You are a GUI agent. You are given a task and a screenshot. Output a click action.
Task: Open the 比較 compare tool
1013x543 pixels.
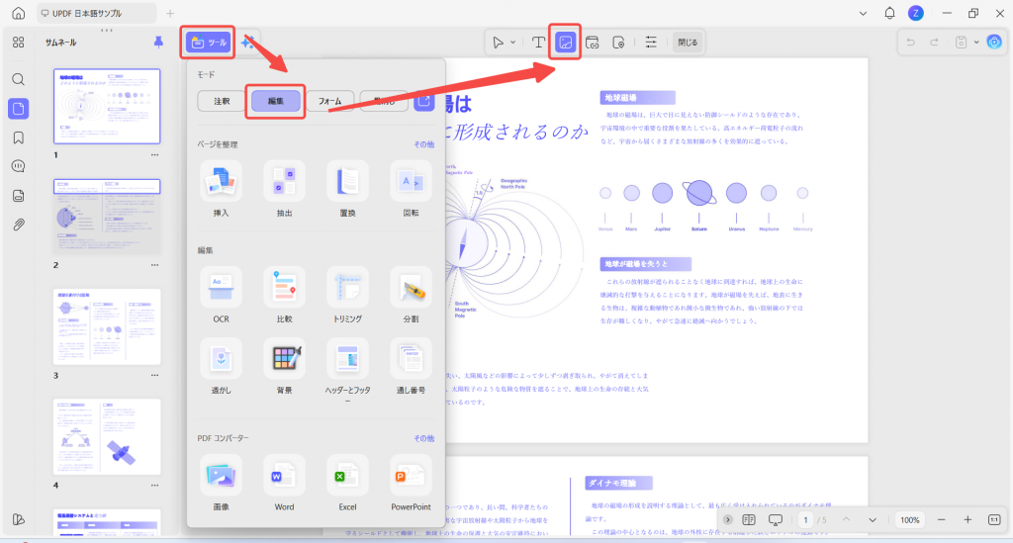(x=284, y=287)
